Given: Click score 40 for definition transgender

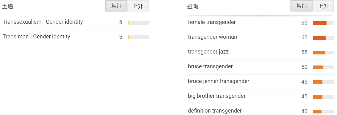Looking at the screenshot, I should (x=304, y=111).
